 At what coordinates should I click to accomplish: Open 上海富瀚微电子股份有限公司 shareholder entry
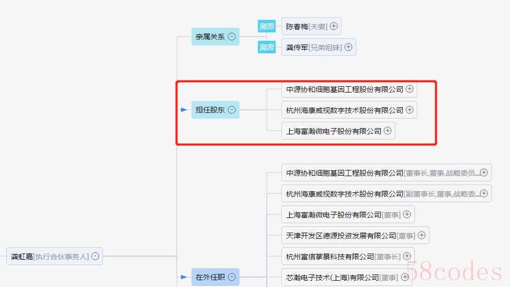click(x=338, y=131)
